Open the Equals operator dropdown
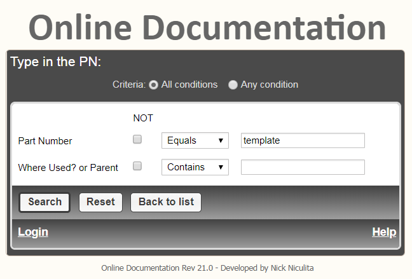Screen dimensions: 412x279 point(195,140)
